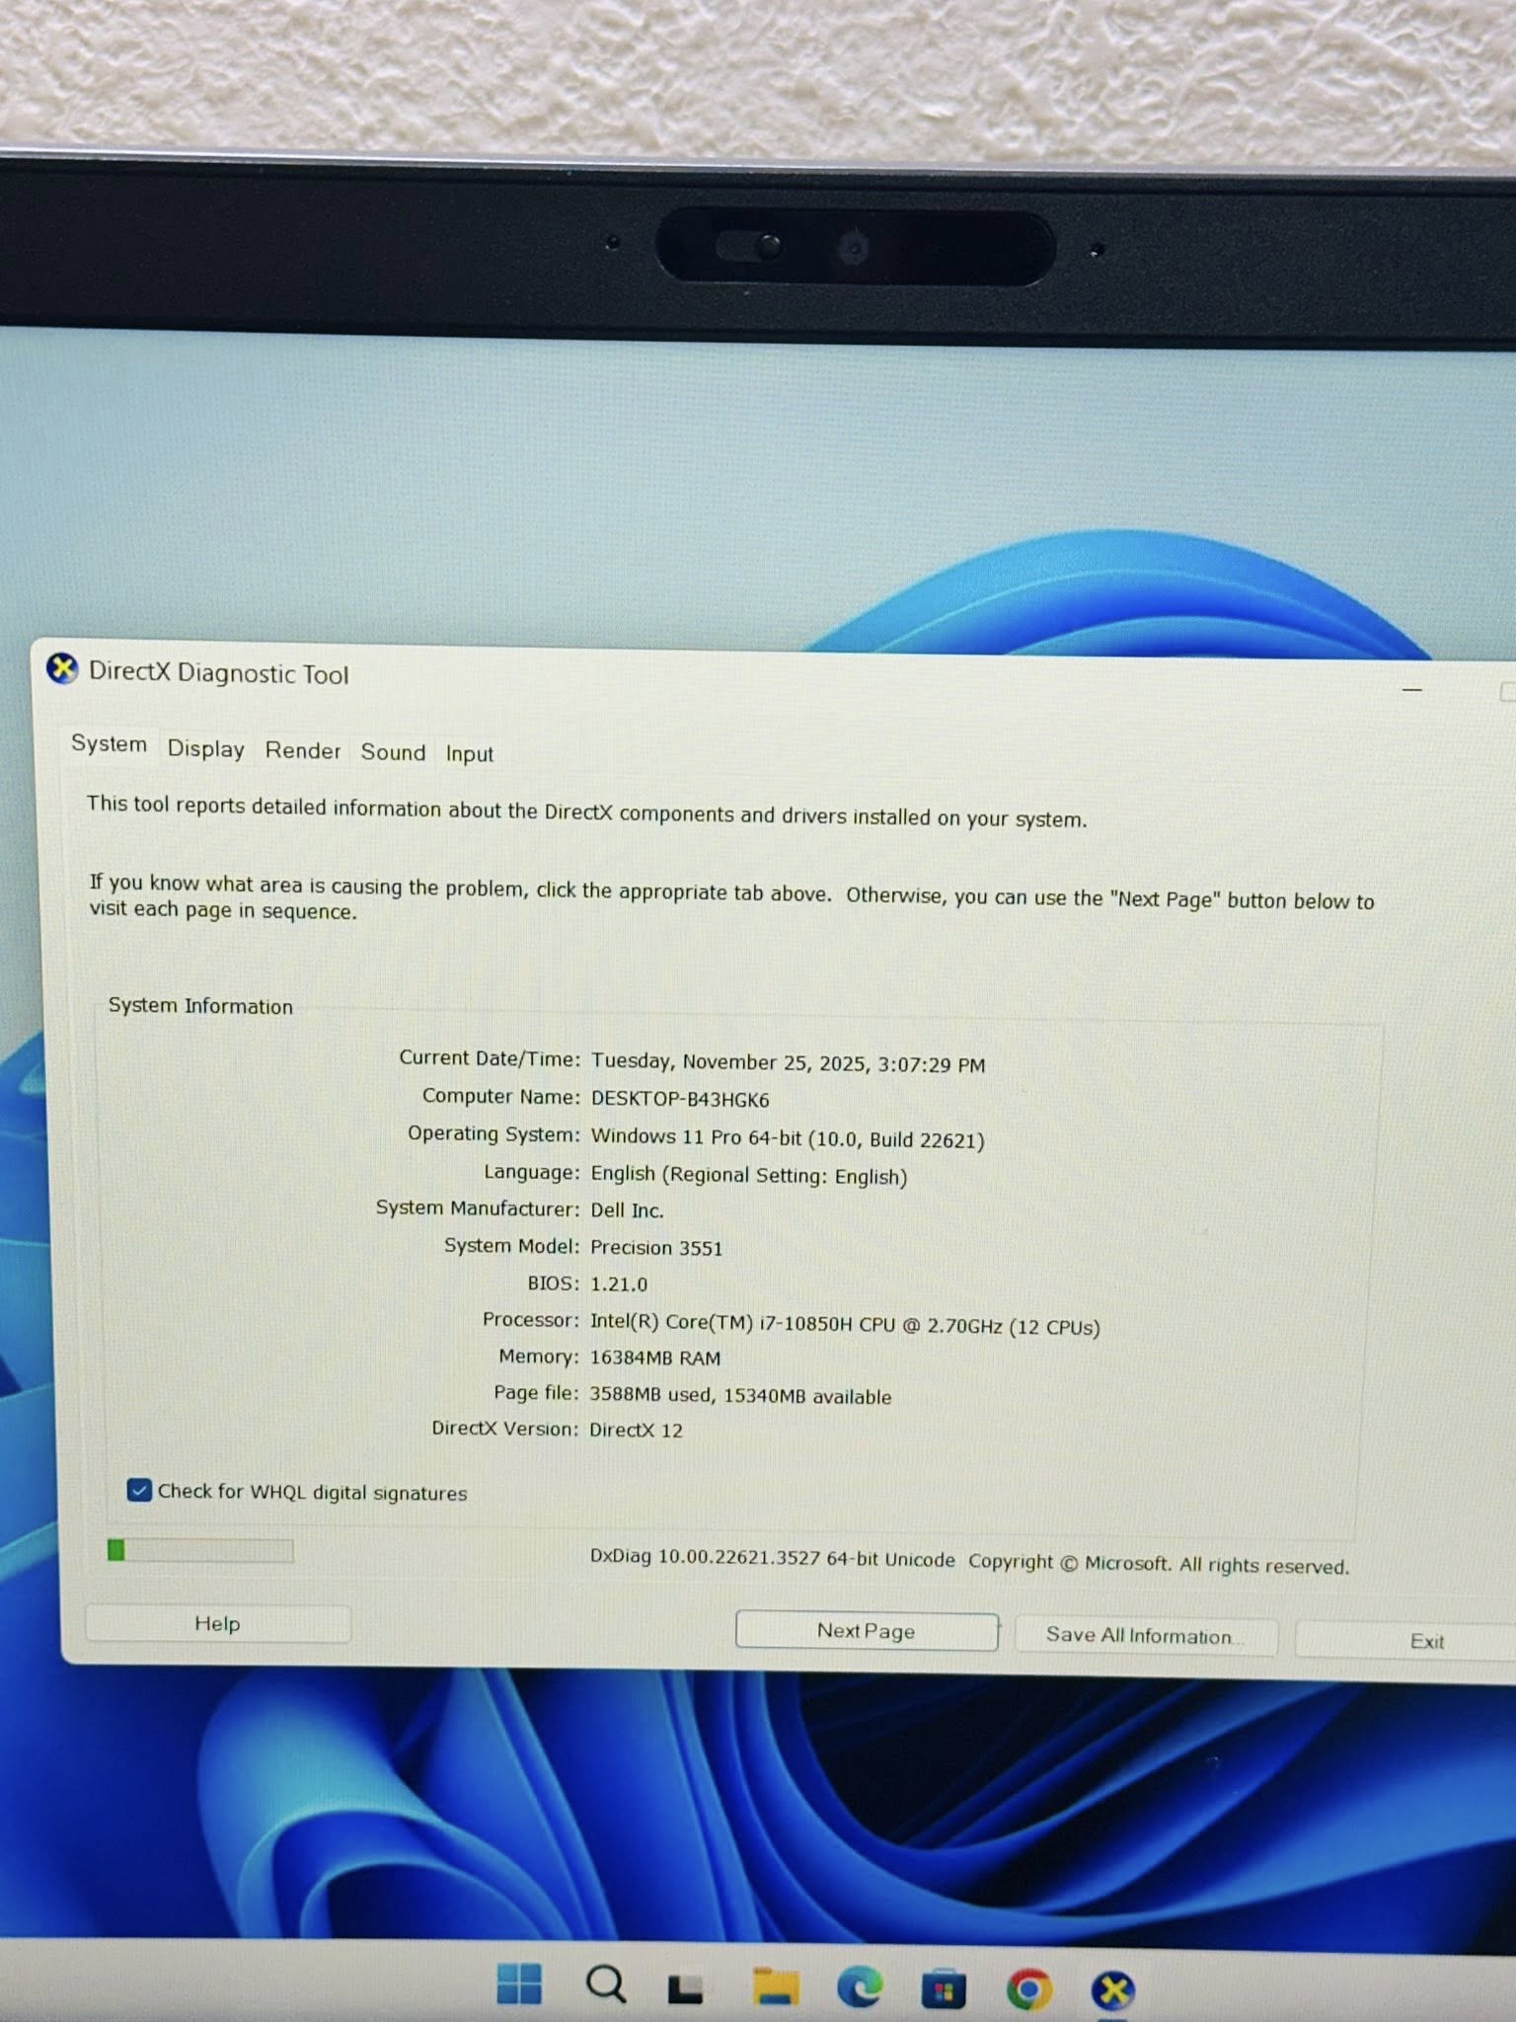Viewport: 1516px width, 2022px height.
Task: Click the Next Page button
Action: (866, 1631)
